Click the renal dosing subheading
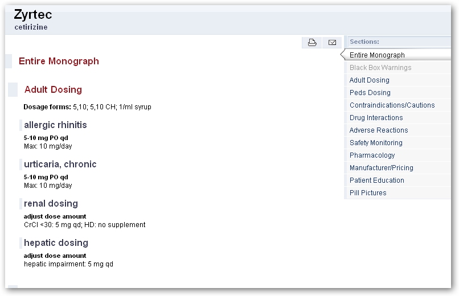Image resolution: width=459 pixels, height=296 pixels. point(51,203)
